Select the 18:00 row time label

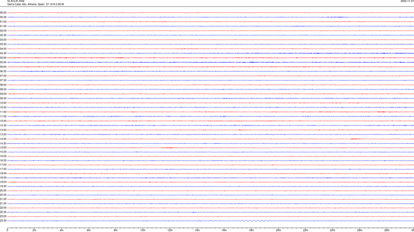(x=3, y=173)
